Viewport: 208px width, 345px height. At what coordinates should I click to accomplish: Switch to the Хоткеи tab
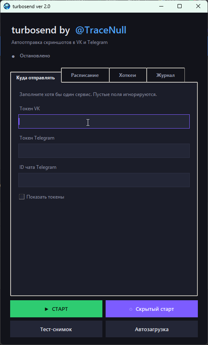[128, 75]
